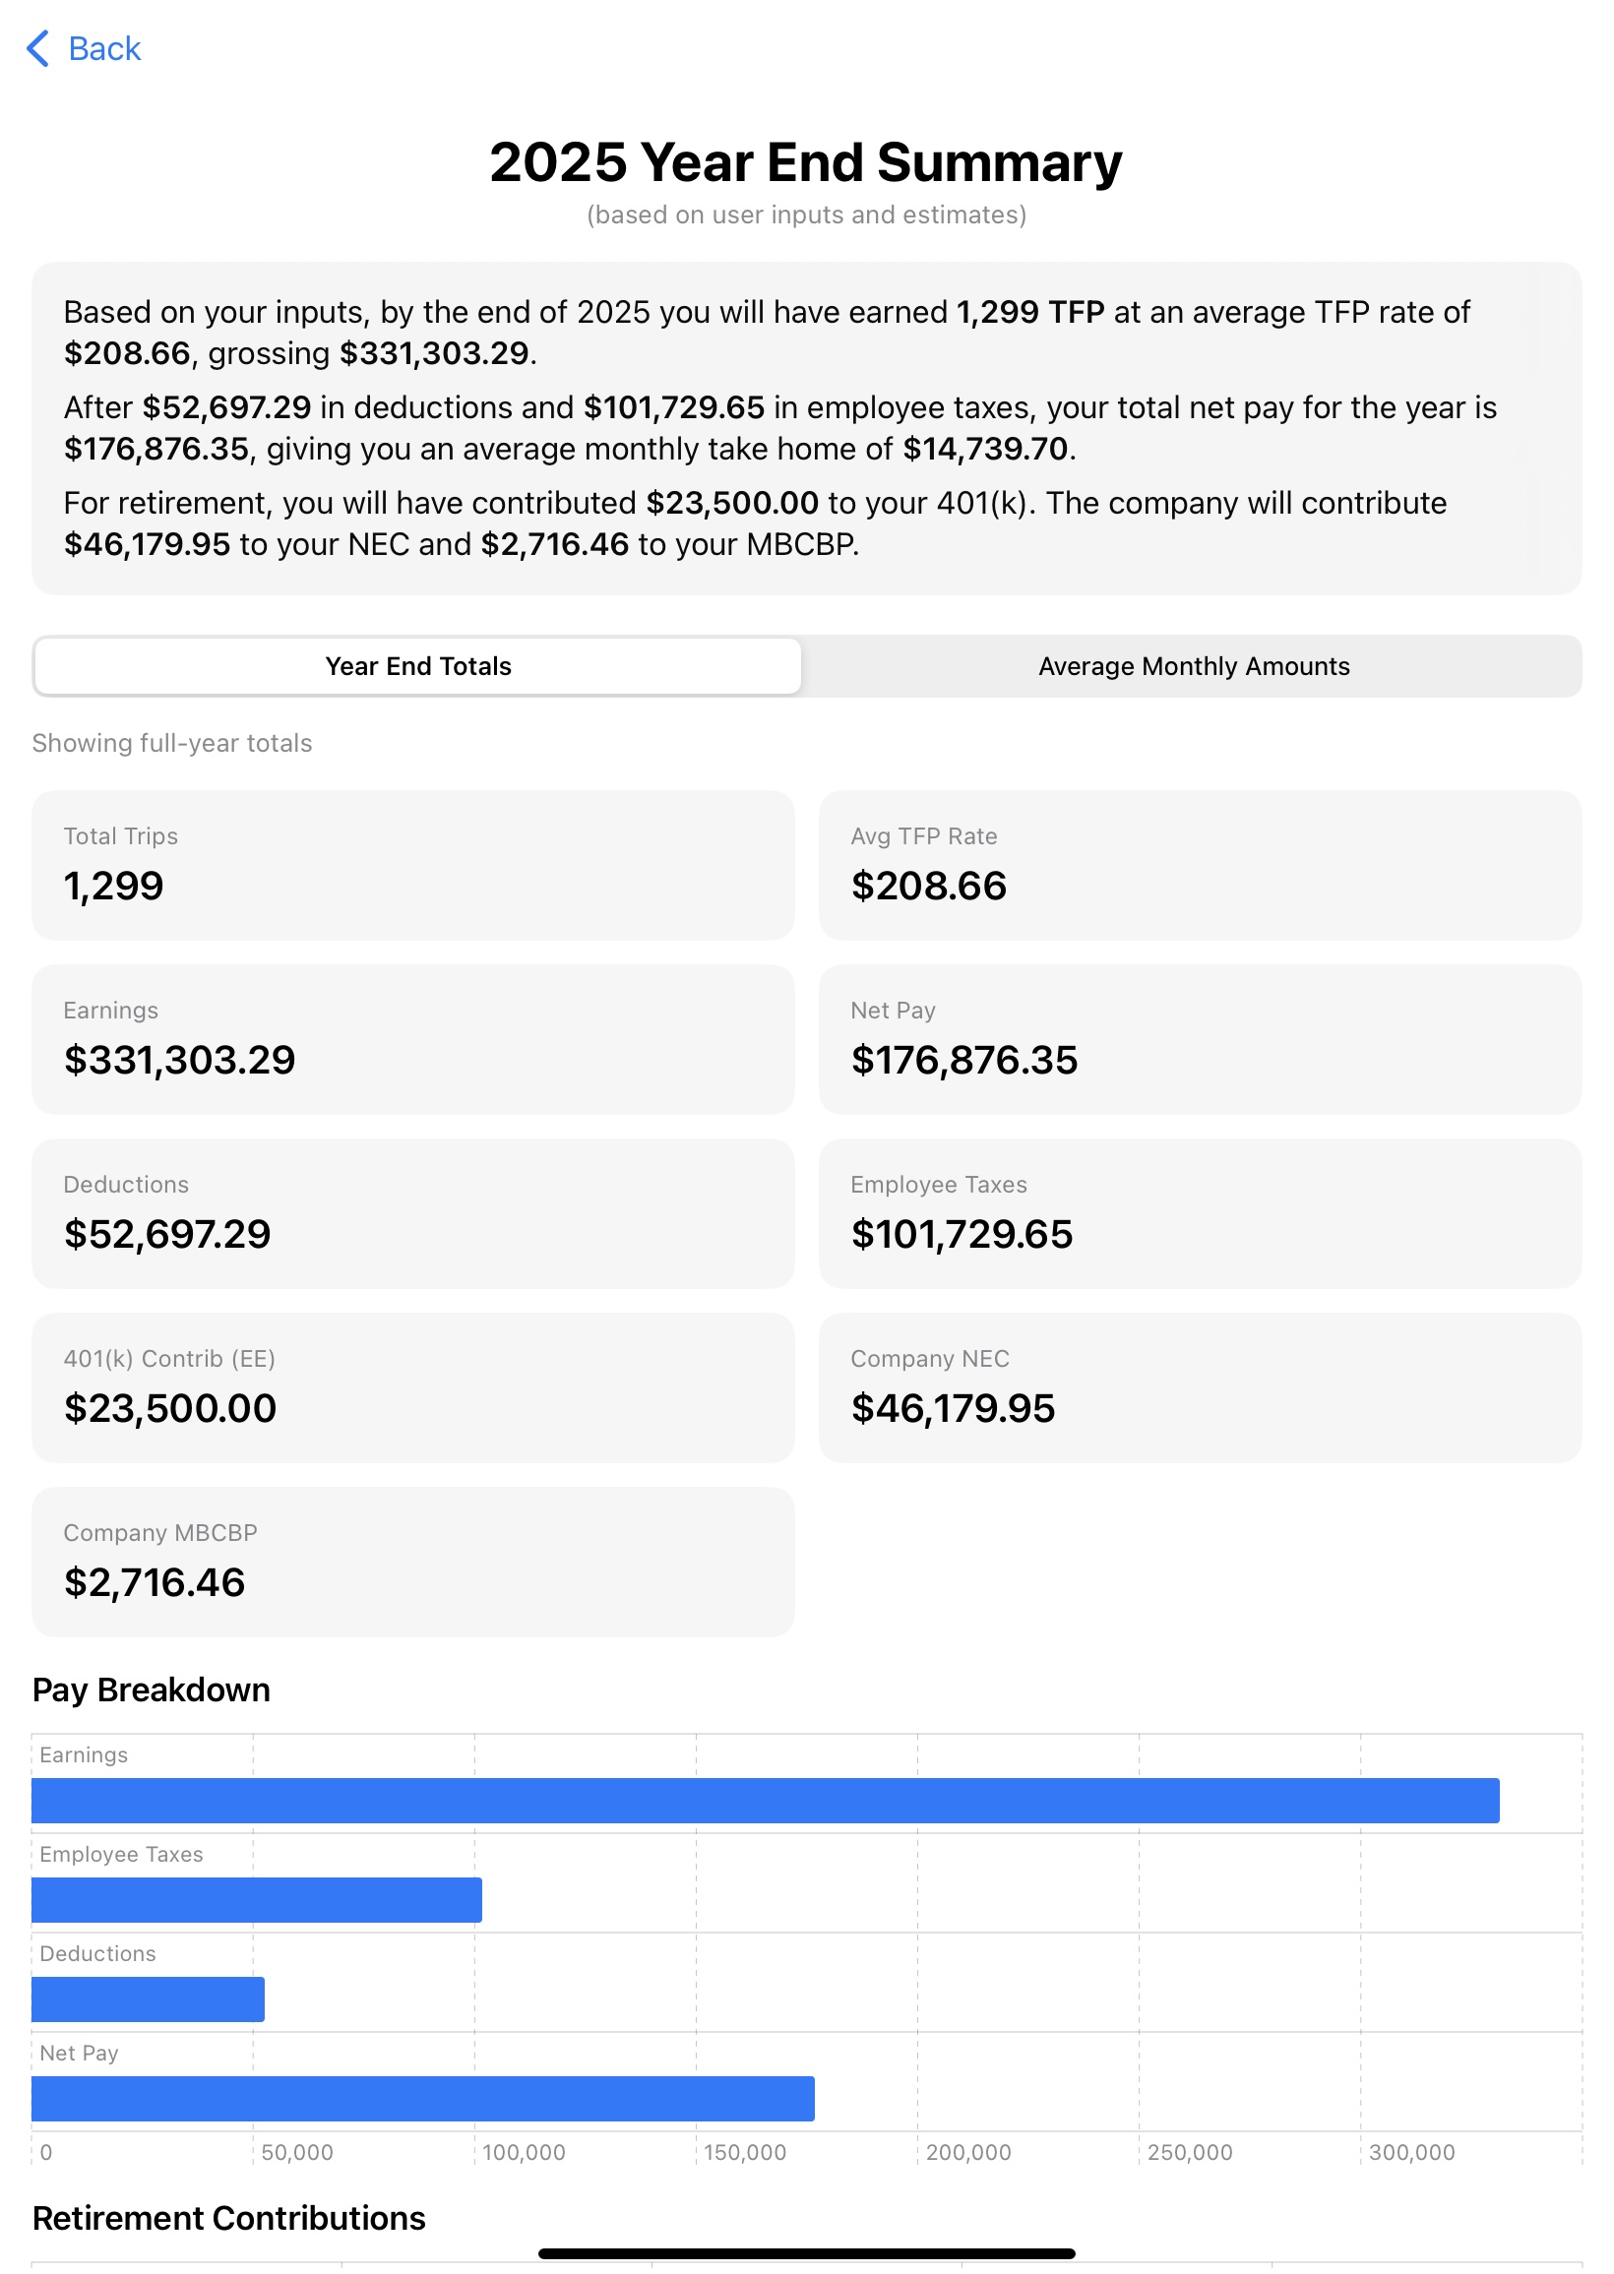Click the back chevron icon

coord(39,48)
